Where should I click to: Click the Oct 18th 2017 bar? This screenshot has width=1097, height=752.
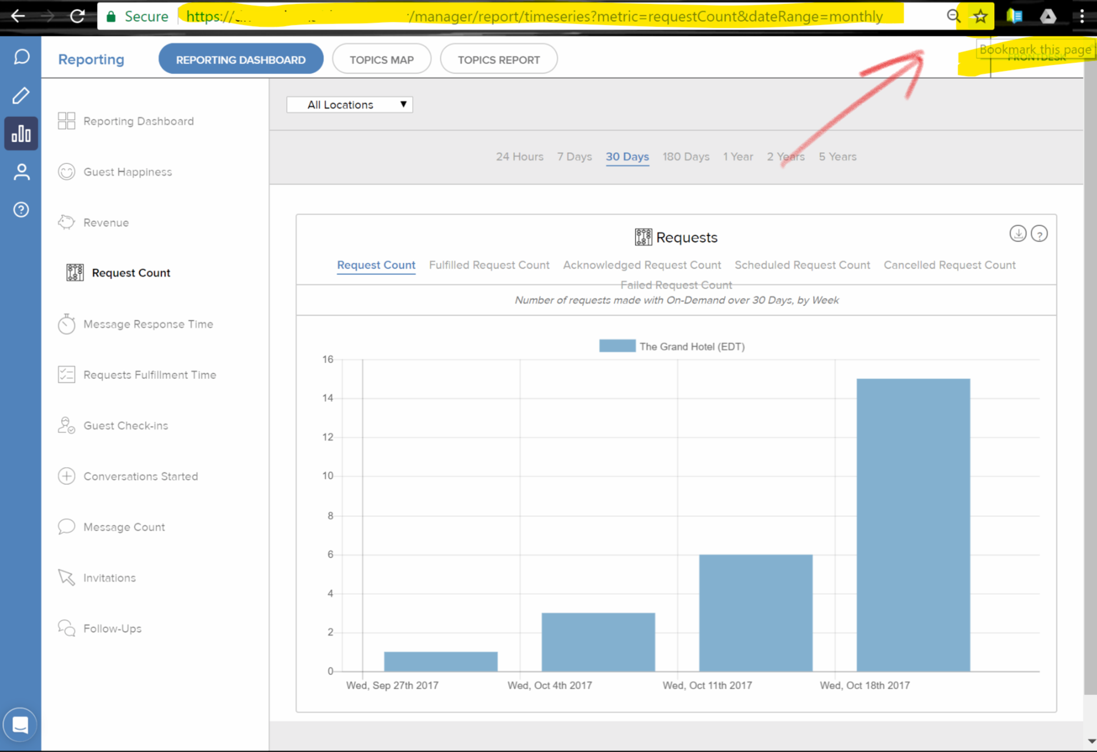tap(913, 525)
